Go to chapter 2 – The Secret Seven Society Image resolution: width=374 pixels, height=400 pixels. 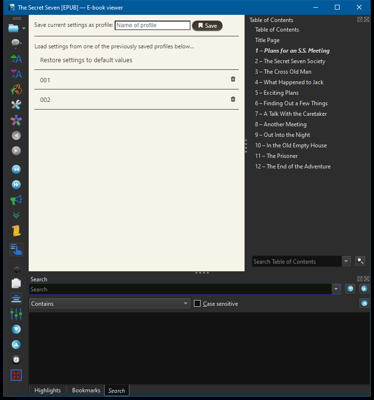(290, 61)
